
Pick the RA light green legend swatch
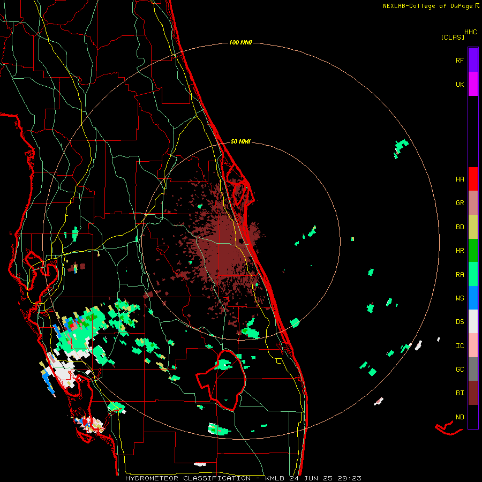coord(473,274)
